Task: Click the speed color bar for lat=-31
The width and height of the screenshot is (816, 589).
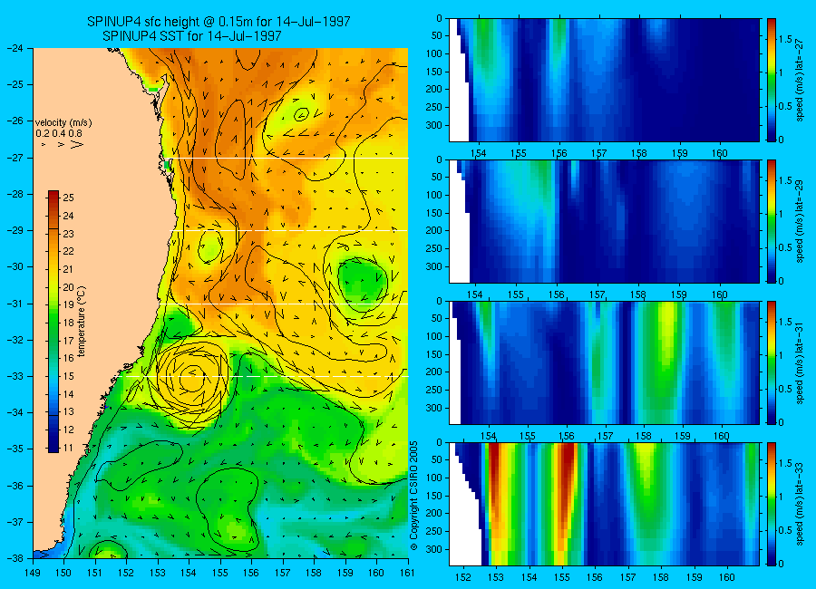Action: point(772,362)
